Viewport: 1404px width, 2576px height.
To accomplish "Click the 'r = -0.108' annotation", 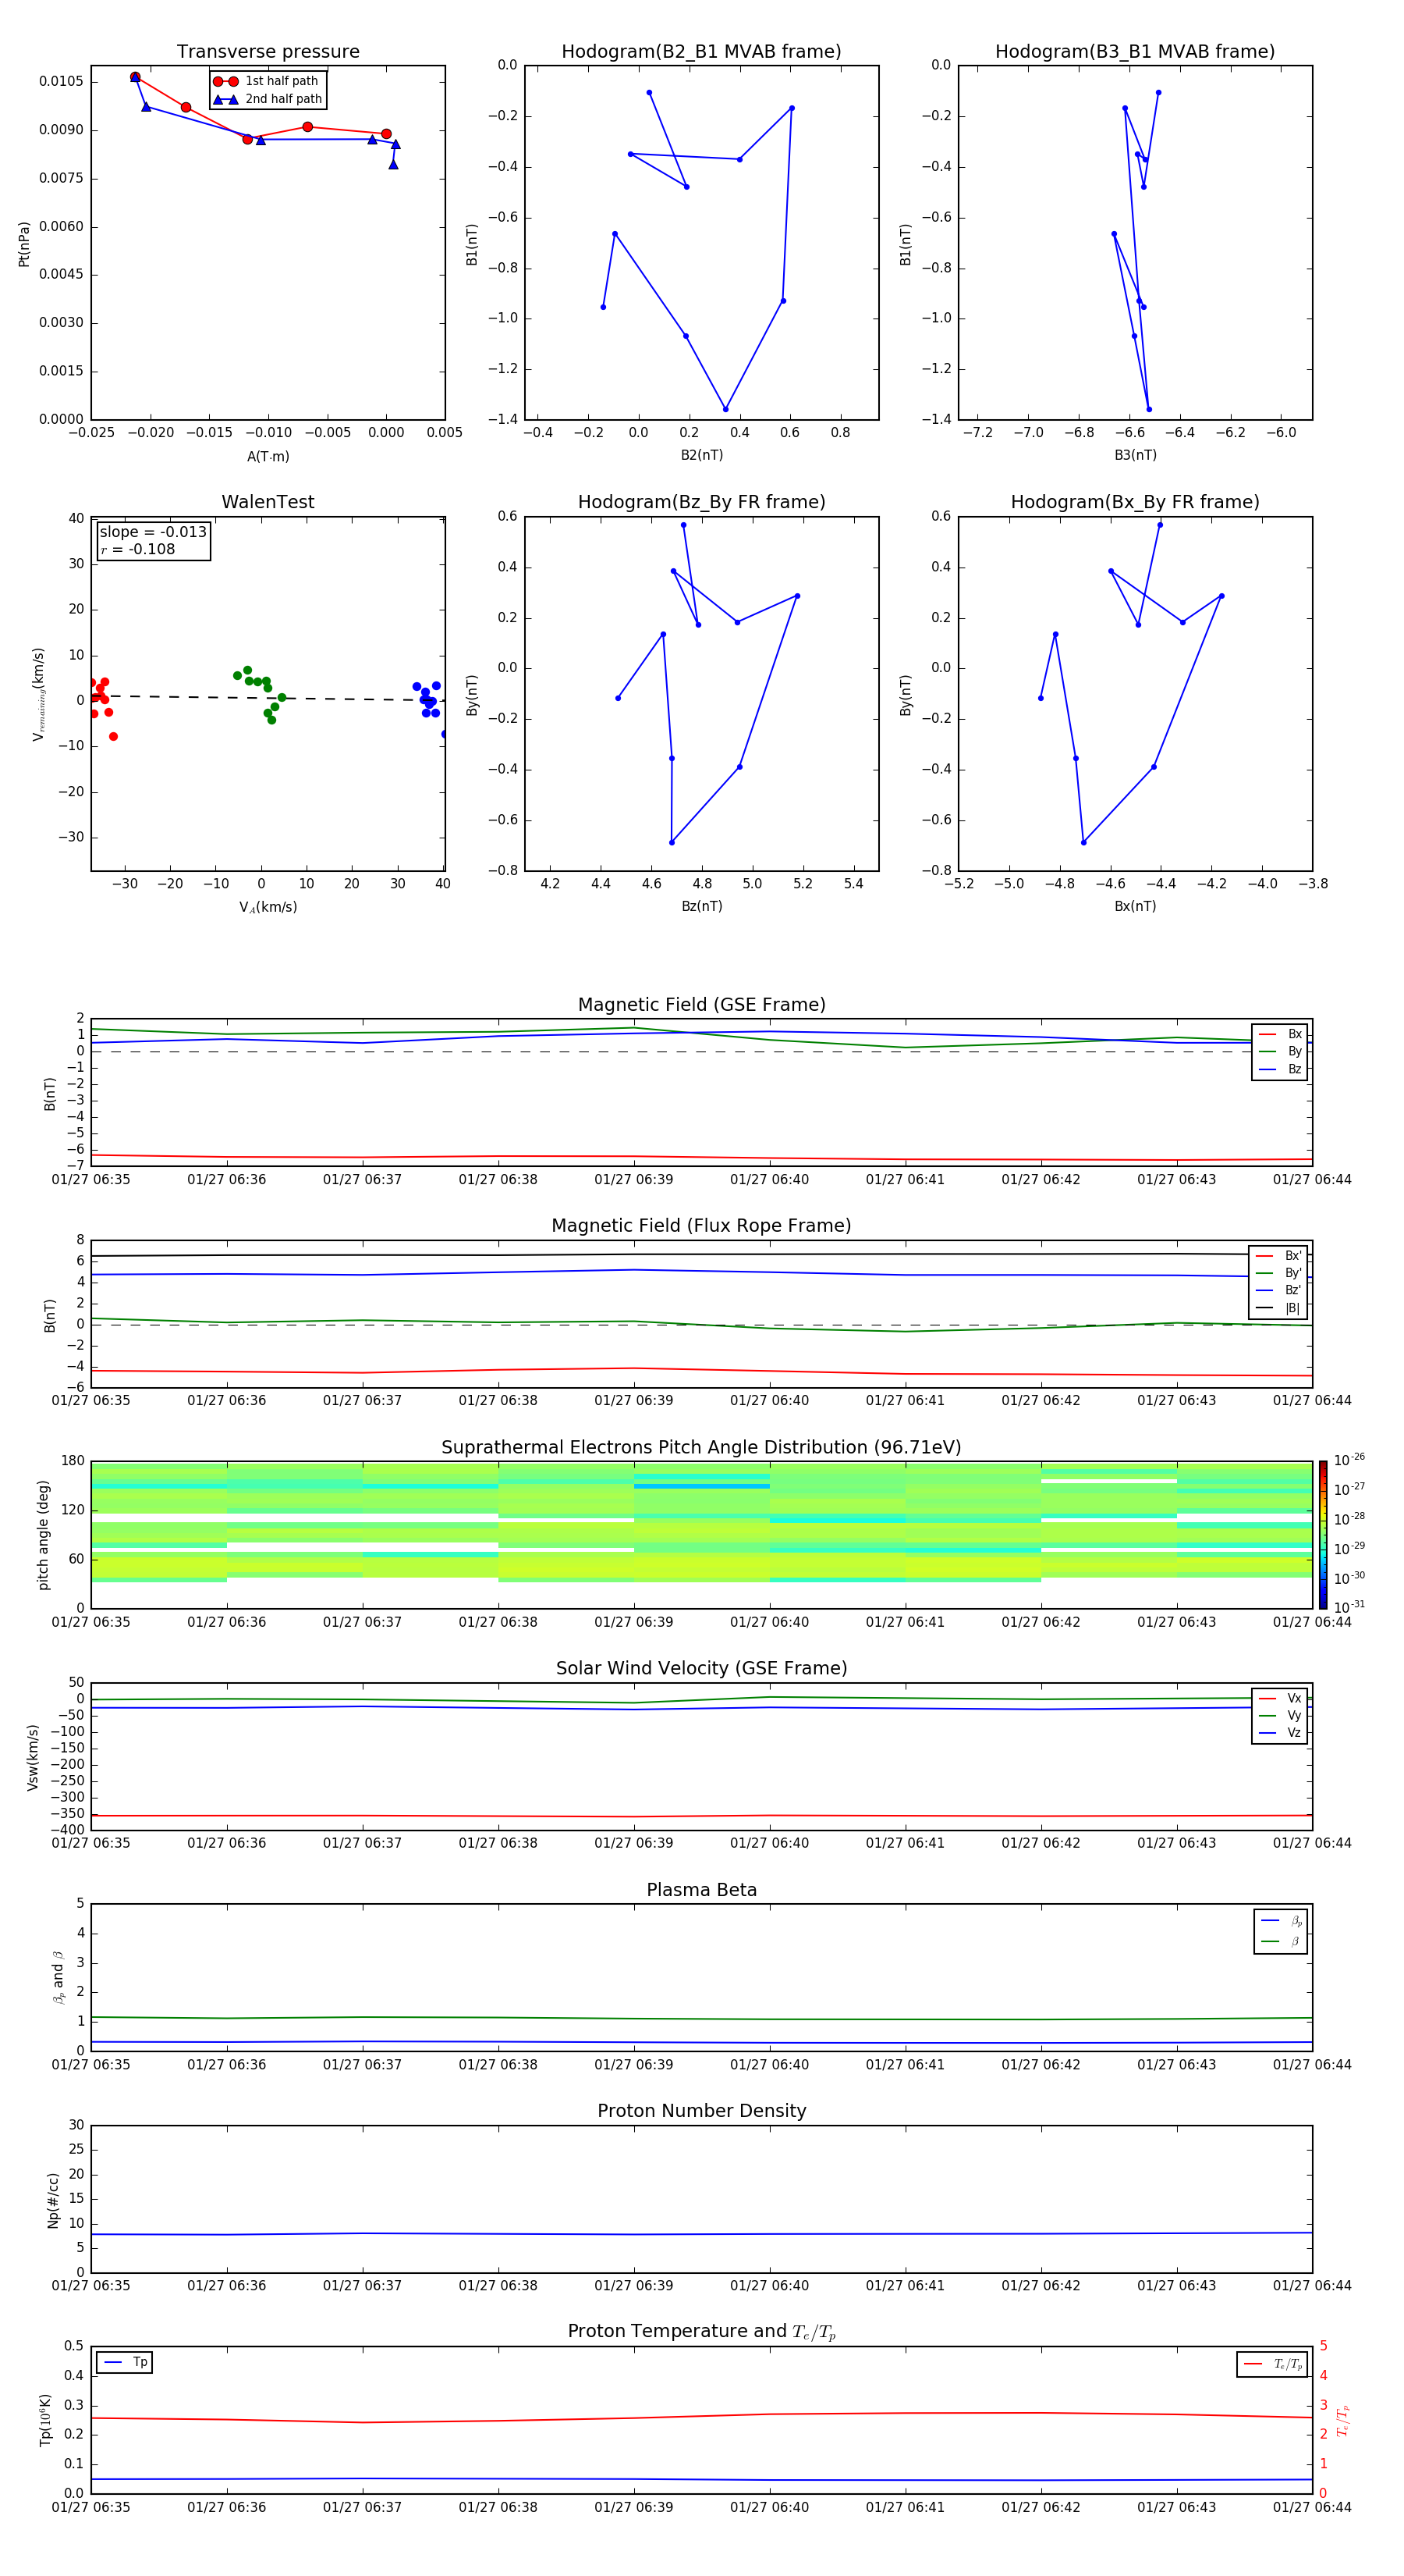I will (x=138, y=549).
